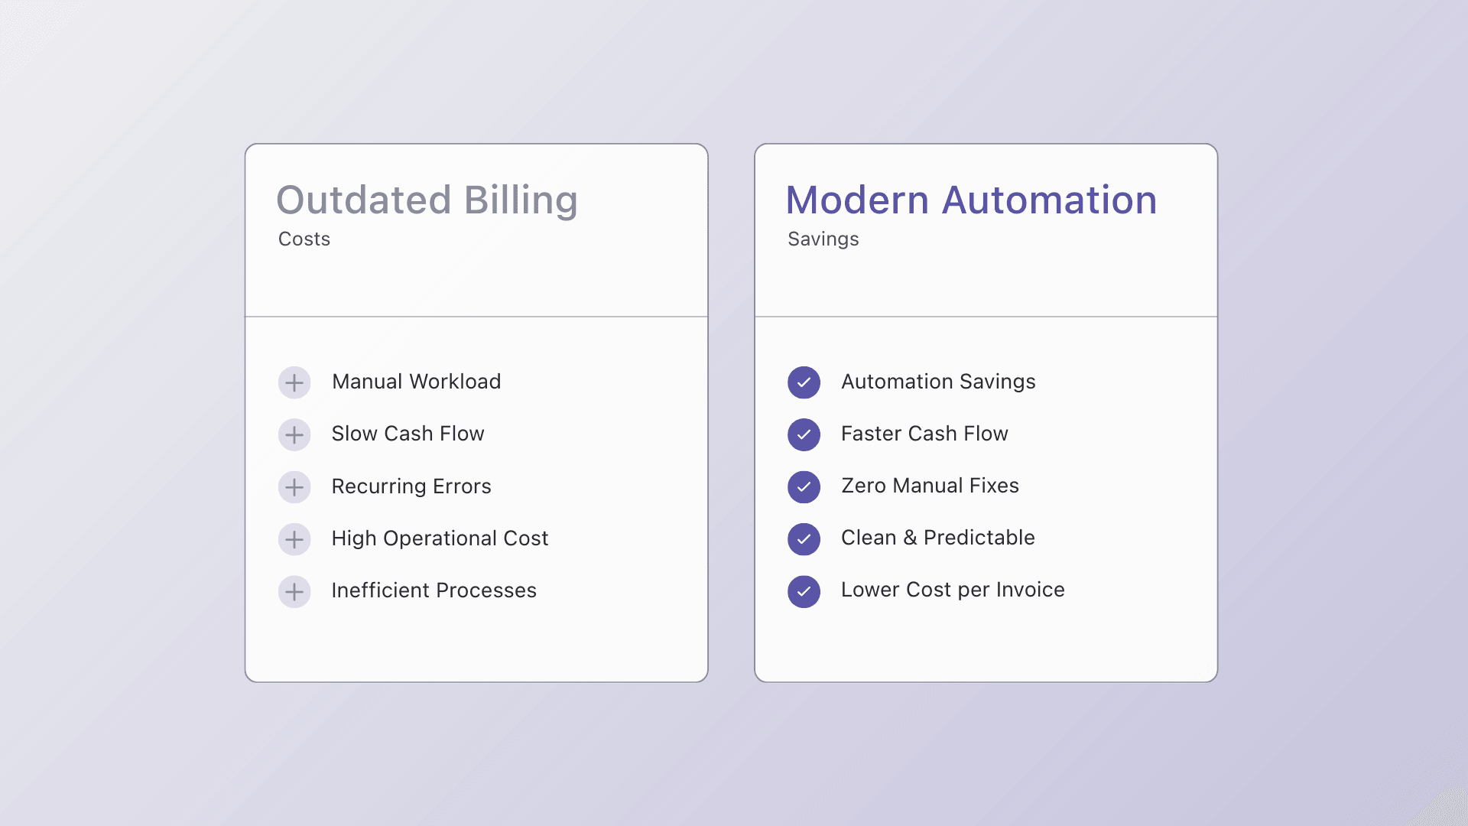Select the Lower Cost per Invoice text
Image resolution: width=1468 pixels, height=826 pixels.
(x=953, y=590)
